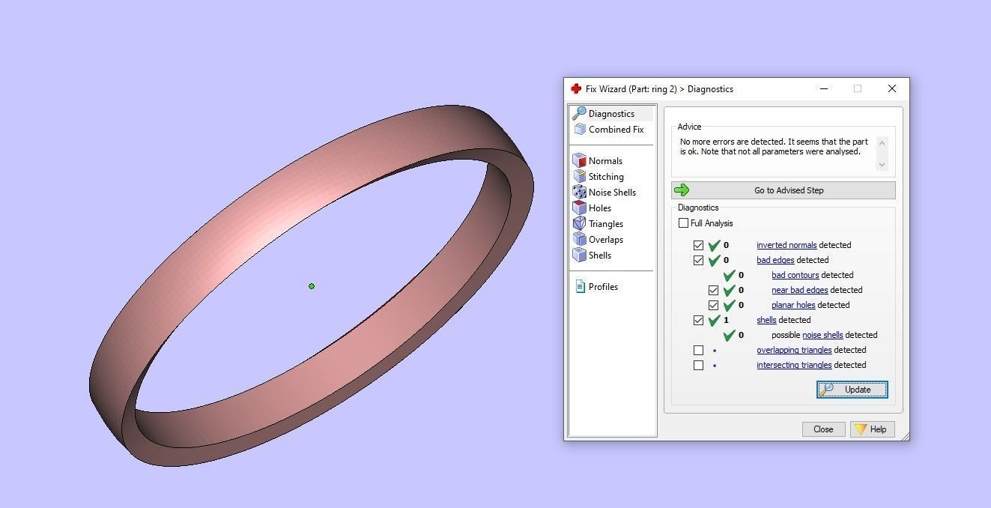
Task: Click the yellow Help triangle icon
Action: [x=861, y=429]
